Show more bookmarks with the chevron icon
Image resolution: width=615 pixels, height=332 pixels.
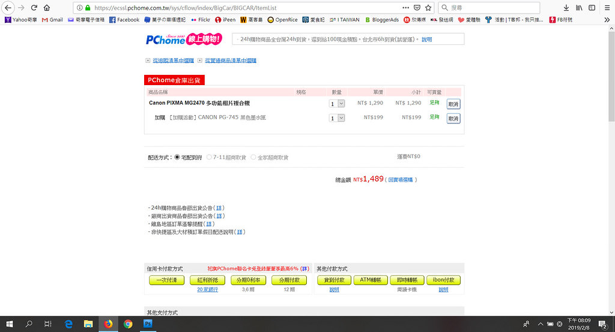(x=607, y=20)
